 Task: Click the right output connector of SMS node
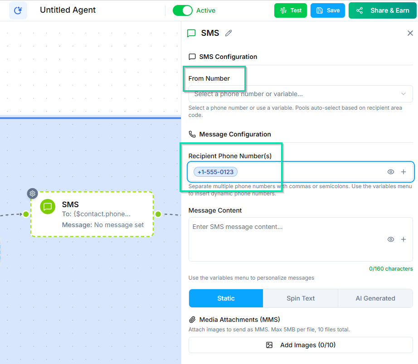(x=158, y=214)
